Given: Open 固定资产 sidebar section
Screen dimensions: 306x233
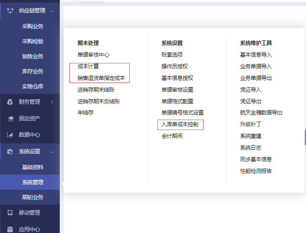Looking at the screenshot, I should [30, 118].
